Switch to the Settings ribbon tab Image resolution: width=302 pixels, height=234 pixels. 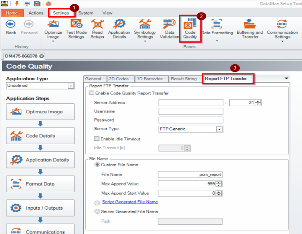[x=61, y=13]
